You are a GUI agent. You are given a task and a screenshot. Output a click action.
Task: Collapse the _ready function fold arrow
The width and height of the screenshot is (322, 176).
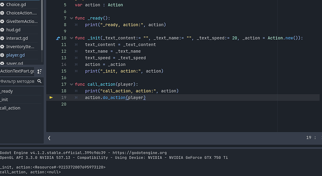tap(71, 18)
